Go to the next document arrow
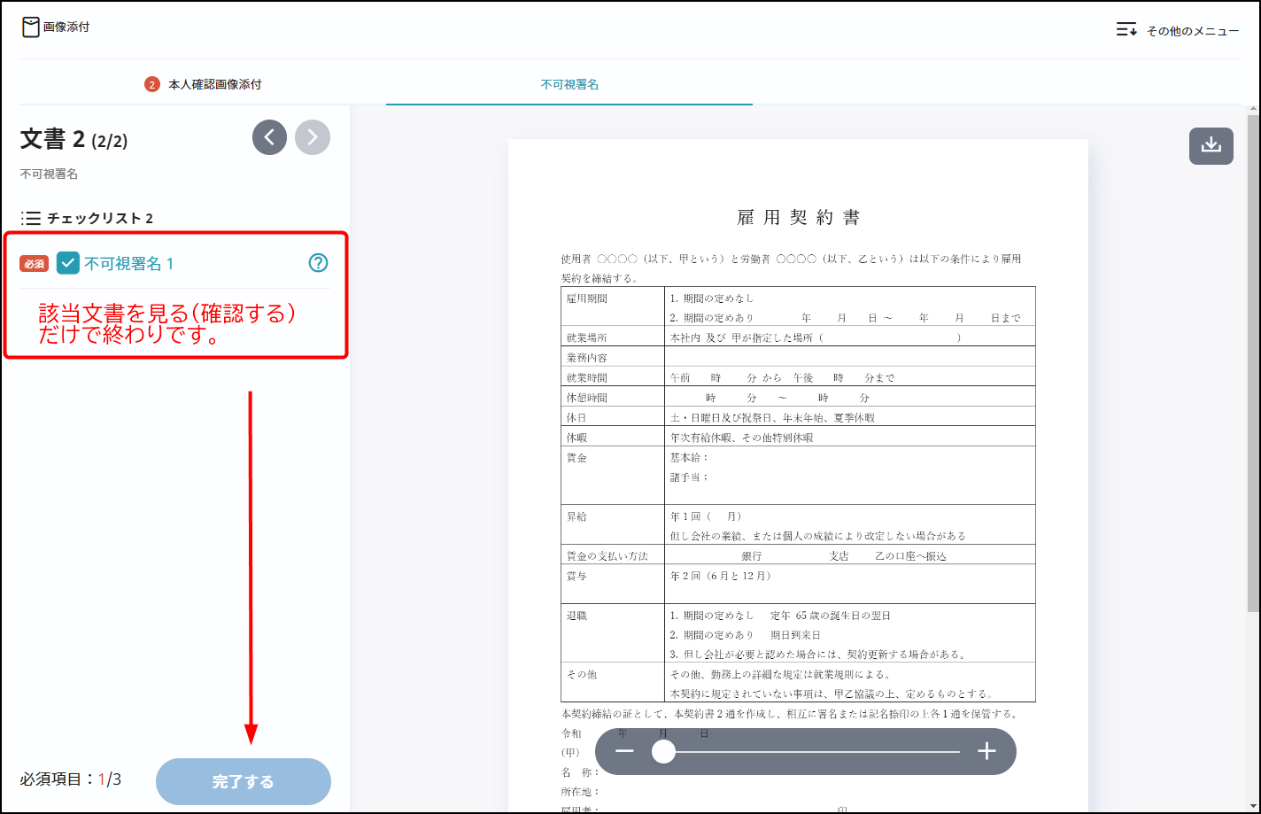 313,137
